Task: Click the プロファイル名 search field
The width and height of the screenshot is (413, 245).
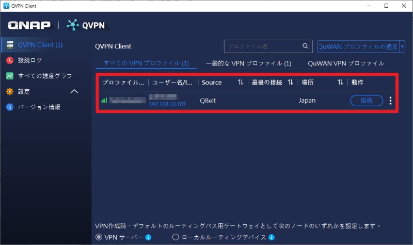Action: click(x=262, y=46)
